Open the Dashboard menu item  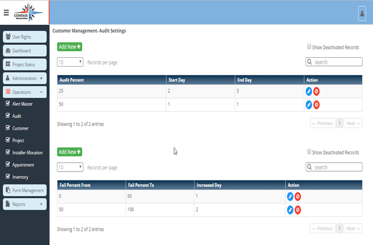coord(25,51)
